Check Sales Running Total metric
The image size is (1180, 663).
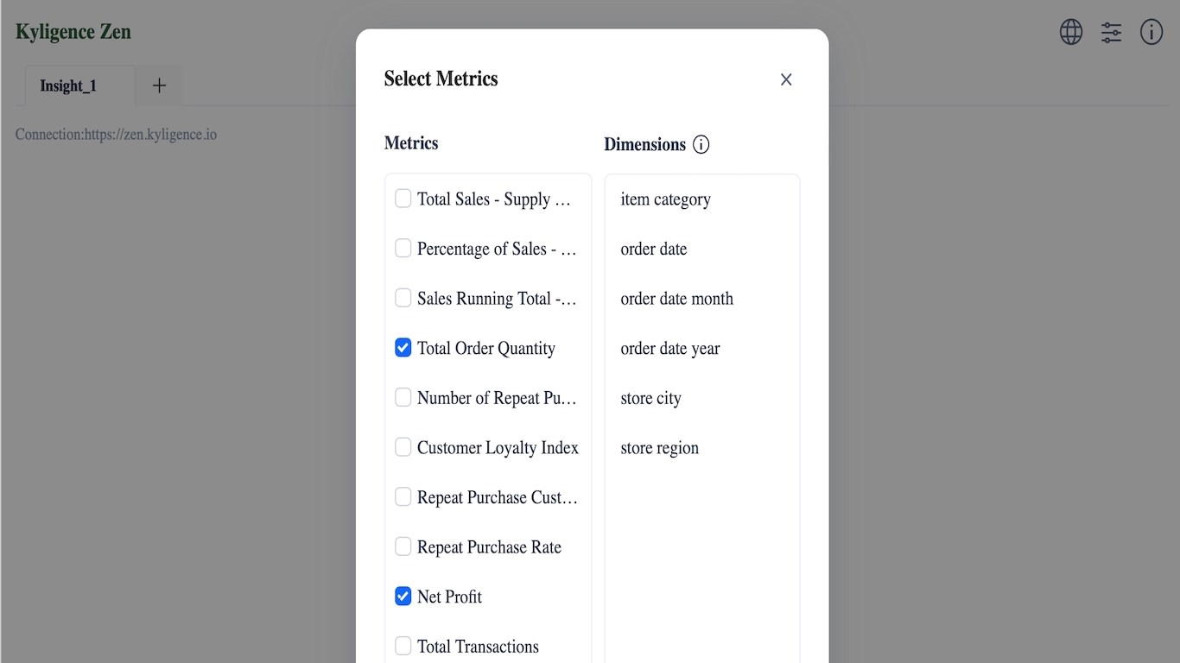[403, 298]
